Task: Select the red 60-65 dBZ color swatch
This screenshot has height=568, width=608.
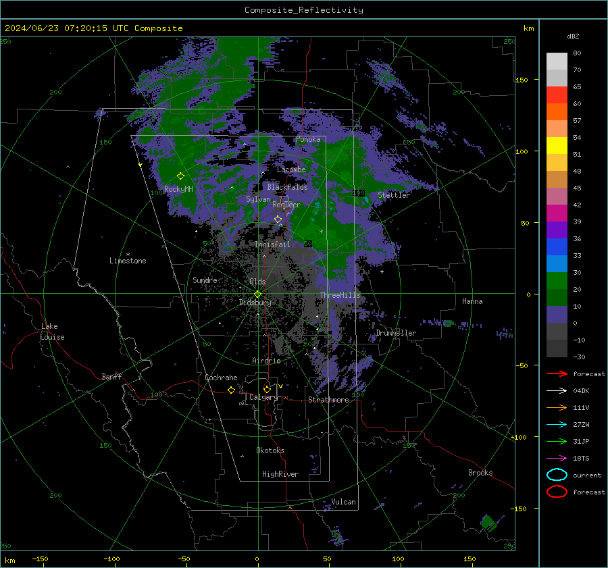Action: click(557, 95)
